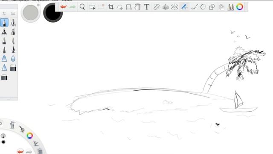Open the Layer editor window
Screen dimensions: 273x154
click(x=222, y=7)
